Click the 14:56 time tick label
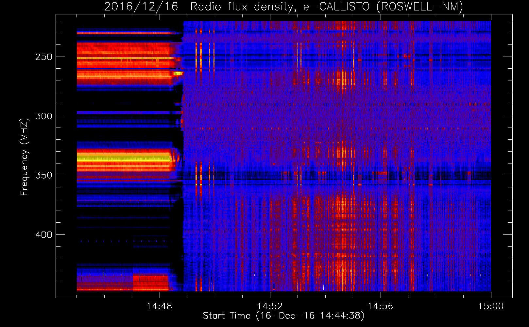Viewport: 529px width, 327px height. (x=380, y=306)
